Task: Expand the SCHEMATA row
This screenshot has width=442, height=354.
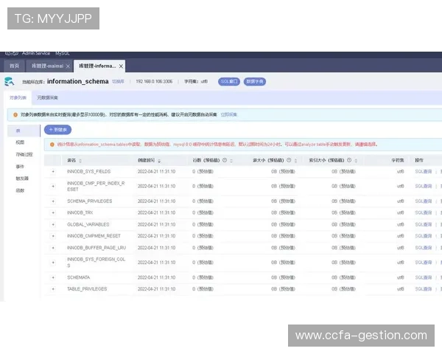Action: coord(53,277)
